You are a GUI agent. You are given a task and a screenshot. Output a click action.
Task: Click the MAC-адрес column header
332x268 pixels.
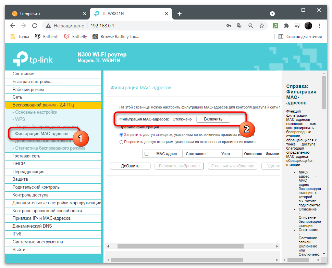click(167, 154)
